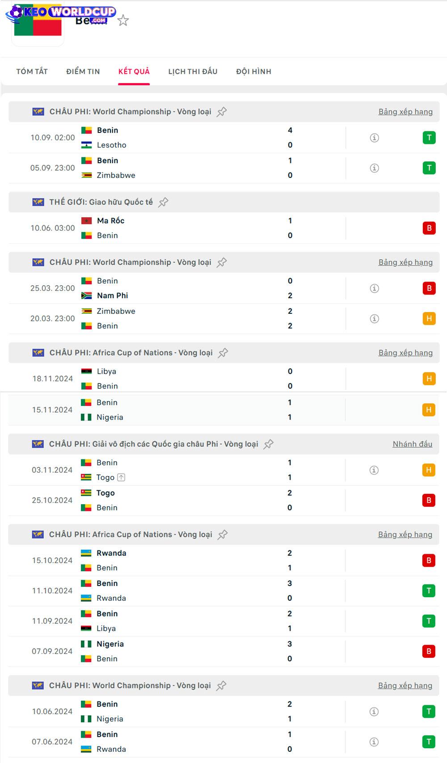
Task: Open info icon for Benin vs Zimbabwe match
Action: click(375, 168)
